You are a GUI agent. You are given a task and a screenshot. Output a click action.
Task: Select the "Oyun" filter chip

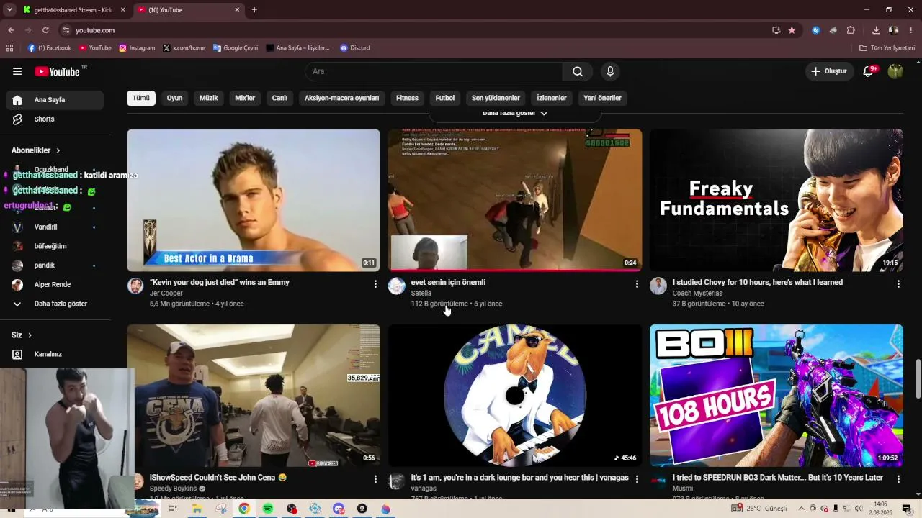[175, 98]
